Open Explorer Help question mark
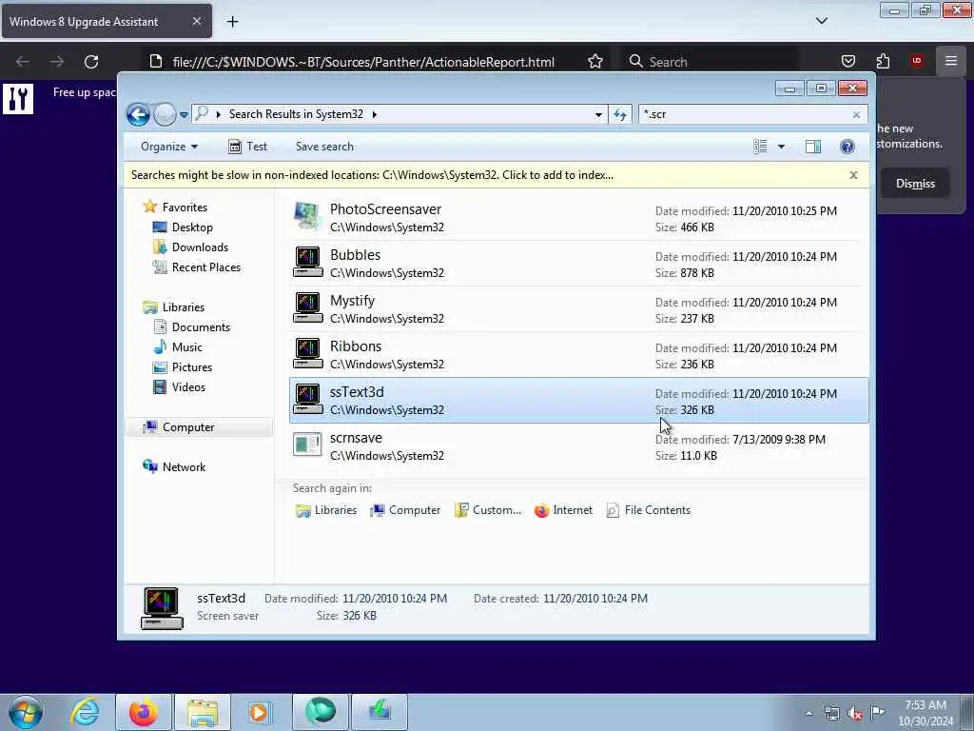This screenshot has height=731, width=974. [x=847, y=147]
